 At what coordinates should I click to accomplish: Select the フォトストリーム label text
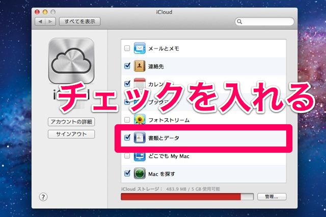[169, 120]
